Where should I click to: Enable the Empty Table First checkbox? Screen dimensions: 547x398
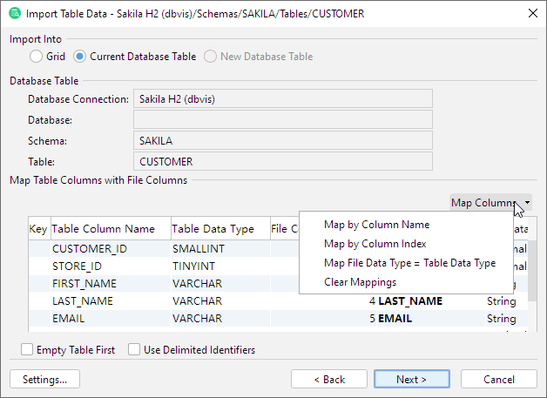pyautogui.click(x=28, y=350)
